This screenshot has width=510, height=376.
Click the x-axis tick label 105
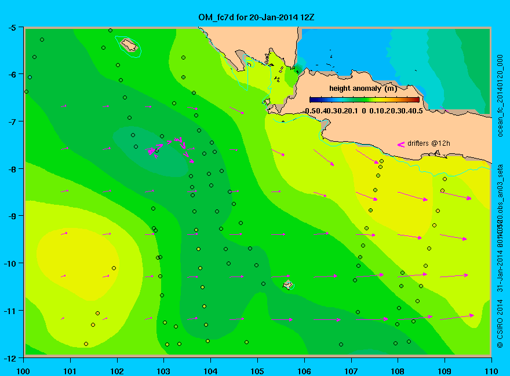coord(257,371)
